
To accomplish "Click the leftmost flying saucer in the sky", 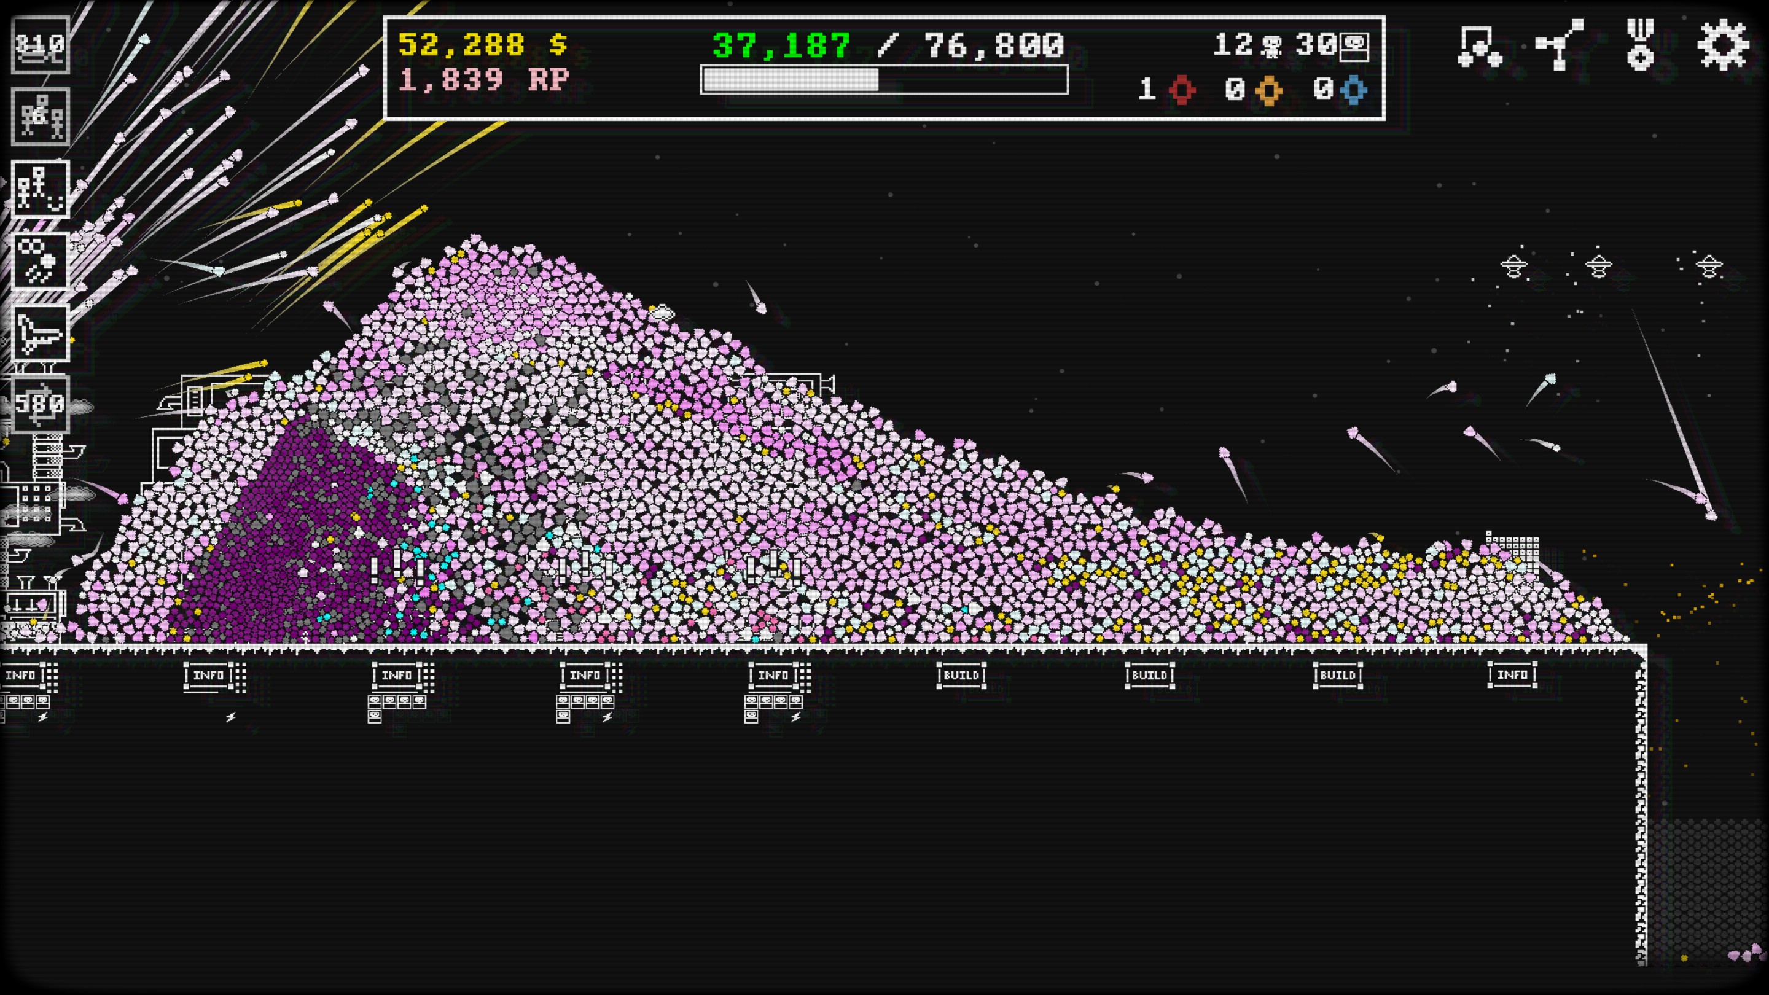I will pyautogui.click(x=1513, y=266).
